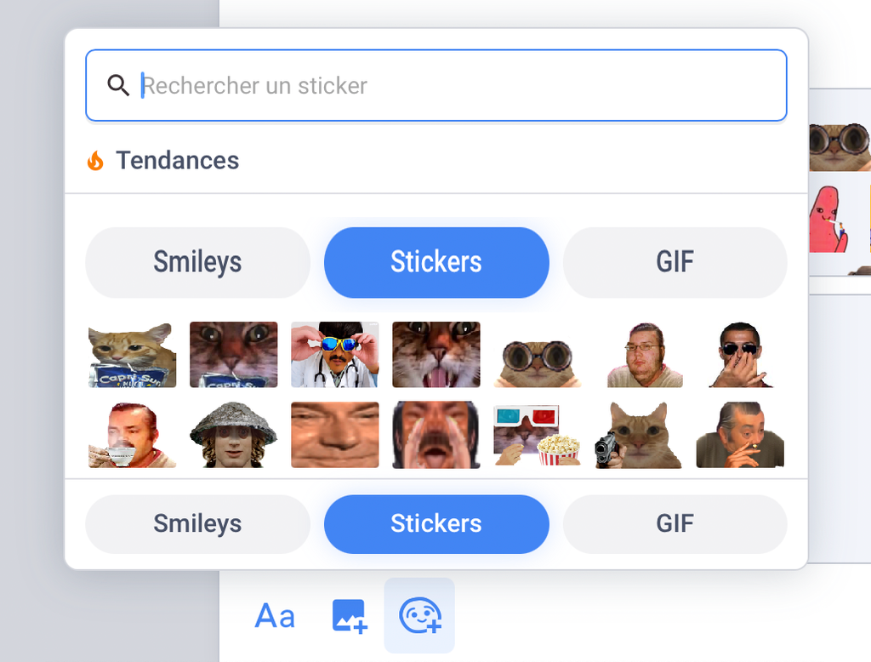The image size is (871, 662).
Task: Pick the man in tinfoil hat sticker
Action: pyautogui.click(x=233, y=435)
